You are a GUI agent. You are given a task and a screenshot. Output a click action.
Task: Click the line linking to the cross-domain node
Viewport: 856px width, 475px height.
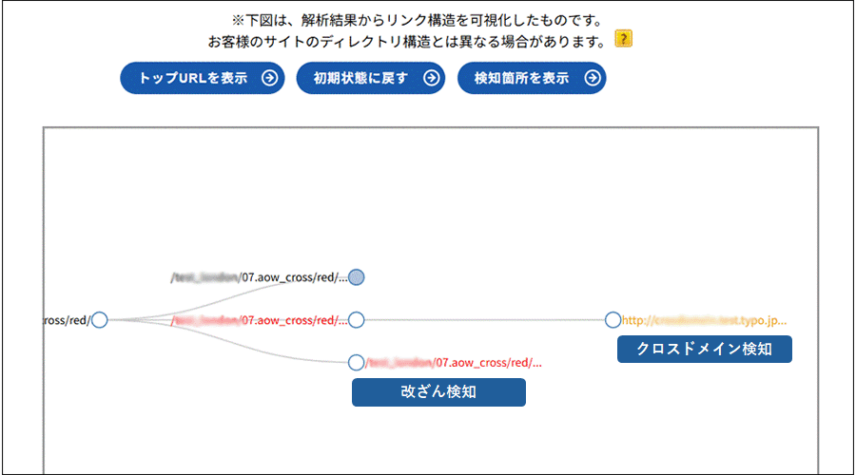[x=485, y=320]
